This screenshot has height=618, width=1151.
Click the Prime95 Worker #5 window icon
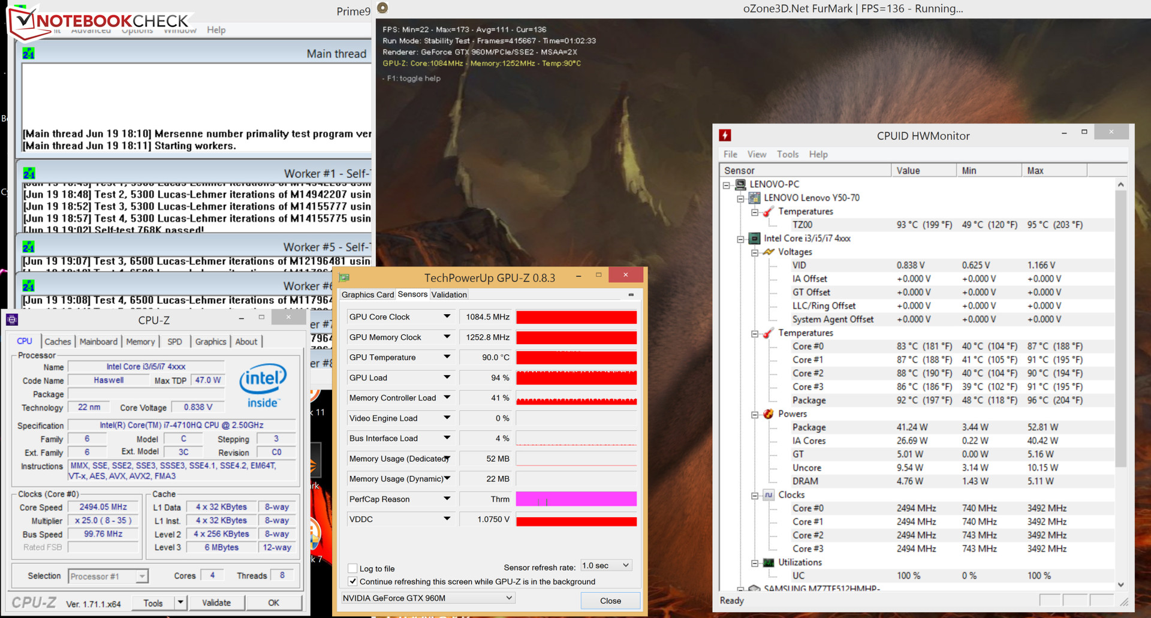click(x=29, y=247)
